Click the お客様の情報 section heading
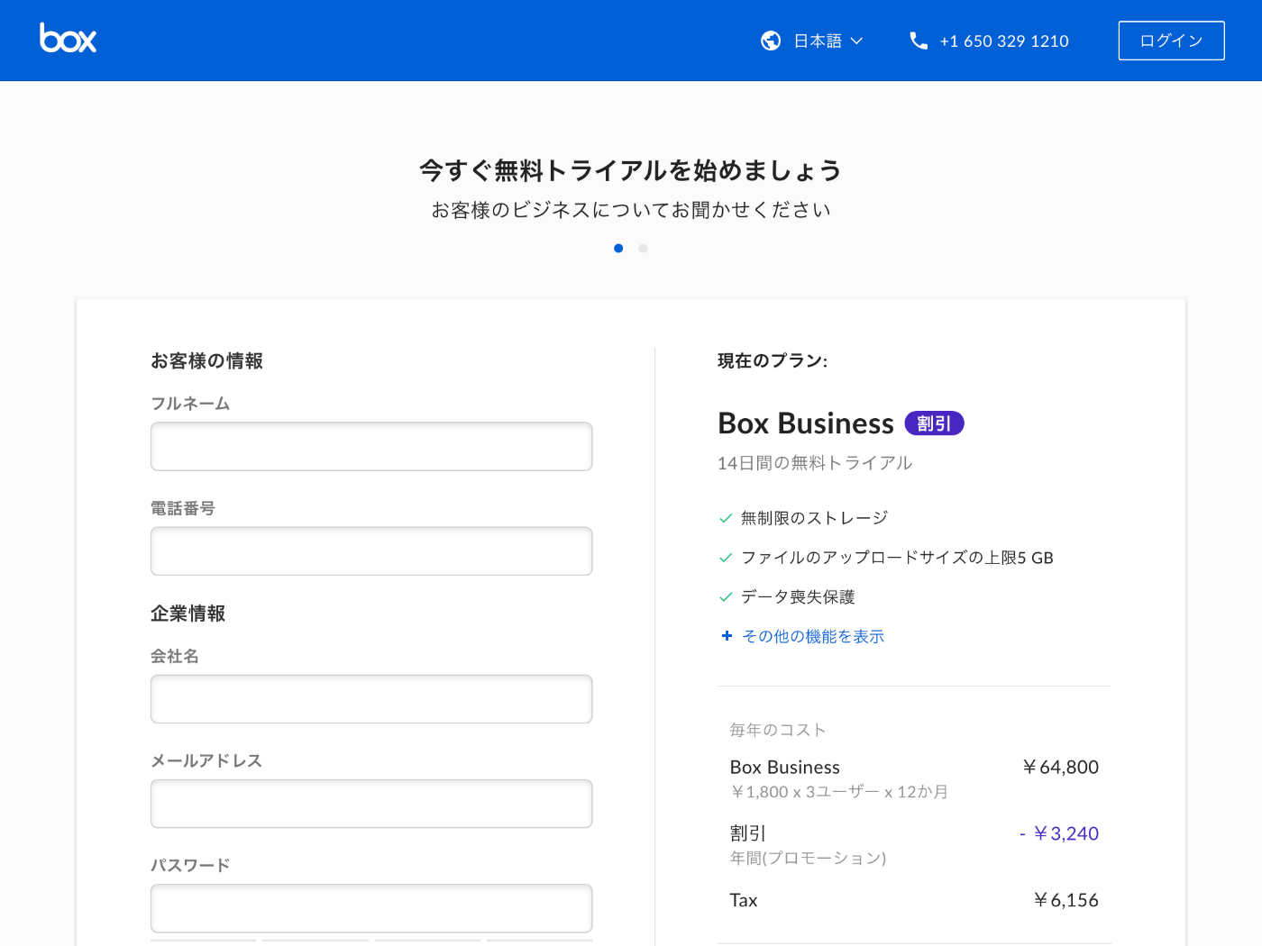This screenshot has width=1262, height=946. (206, 360)
